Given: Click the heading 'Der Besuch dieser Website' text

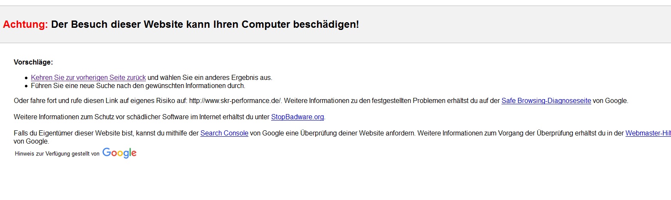Looking at the screenshot, I should coord(117,25).
